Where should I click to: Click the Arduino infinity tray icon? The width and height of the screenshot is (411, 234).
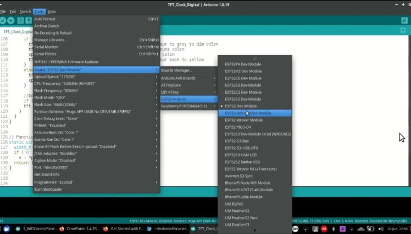[296, 229]
